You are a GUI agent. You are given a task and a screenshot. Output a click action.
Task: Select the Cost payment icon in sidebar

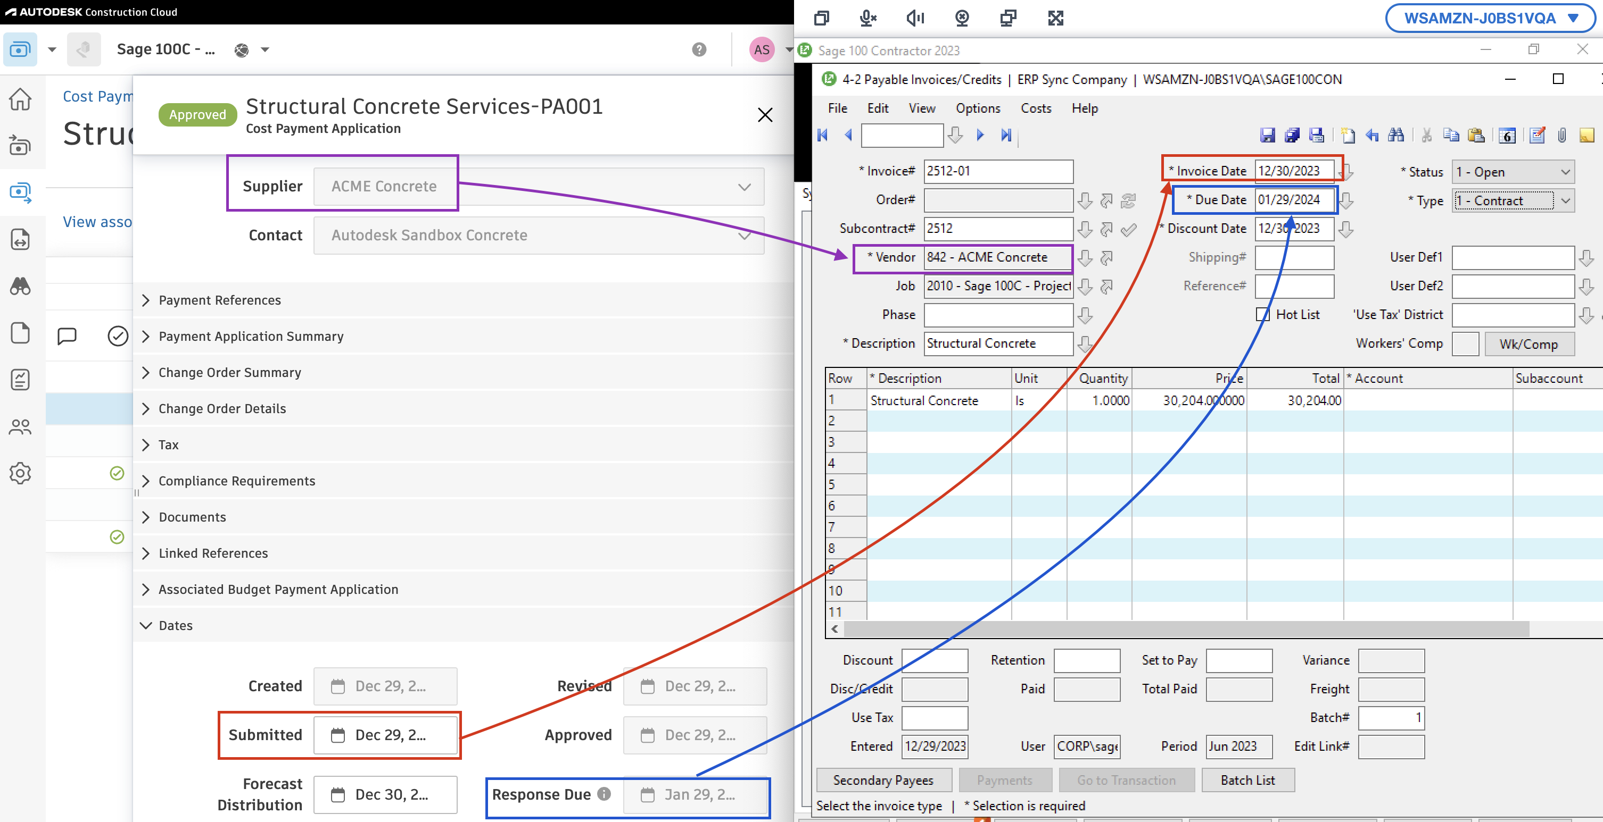pyautogui.click(x=20, y=192)
